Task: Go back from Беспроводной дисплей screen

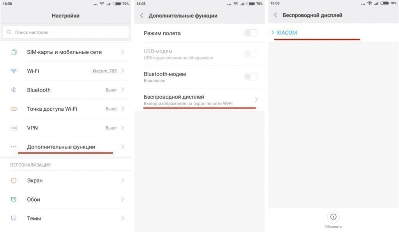Action: pos(275,15)
